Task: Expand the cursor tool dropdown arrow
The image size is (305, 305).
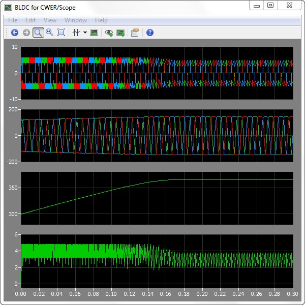Action: (85, 33)
